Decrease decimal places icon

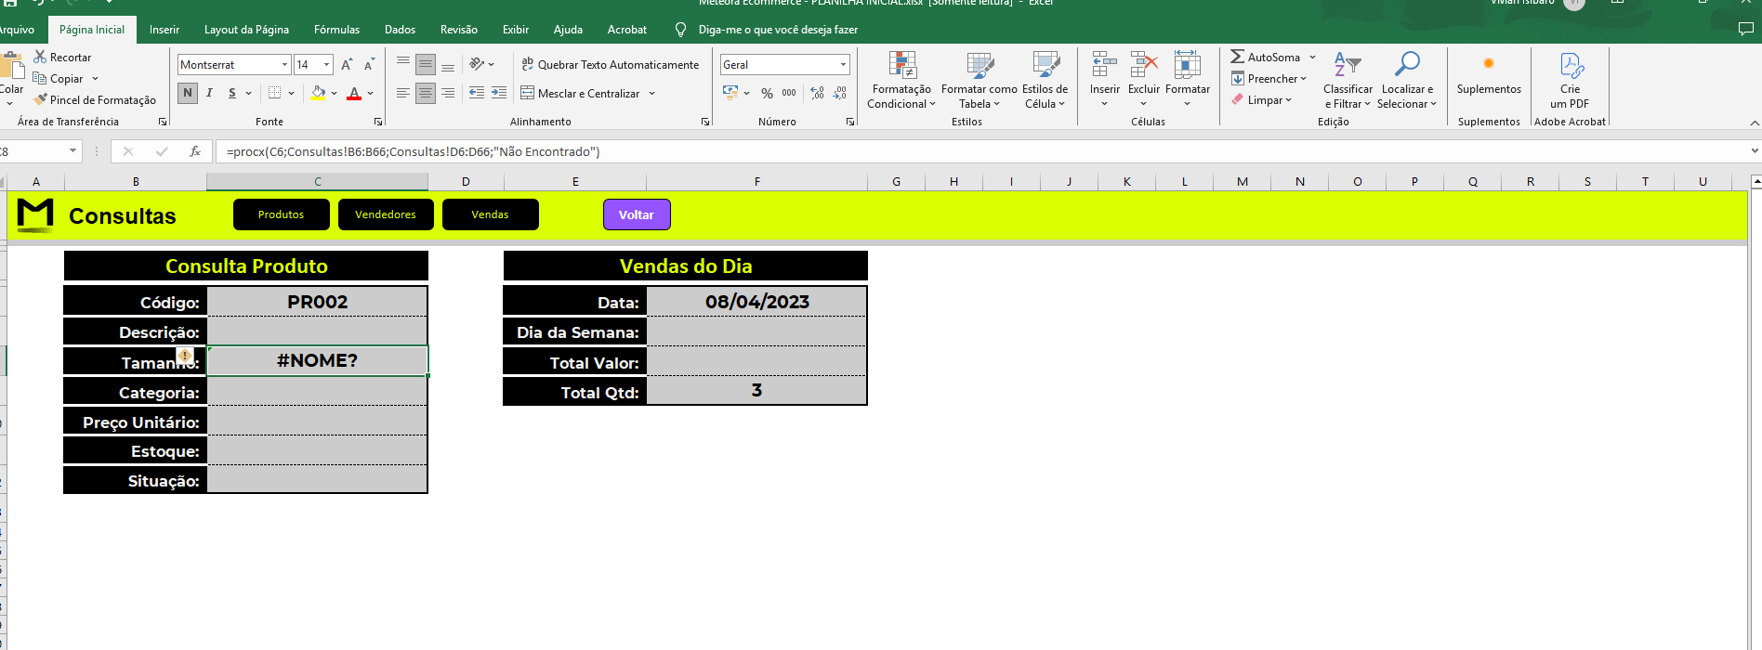[x=840, y=93]
